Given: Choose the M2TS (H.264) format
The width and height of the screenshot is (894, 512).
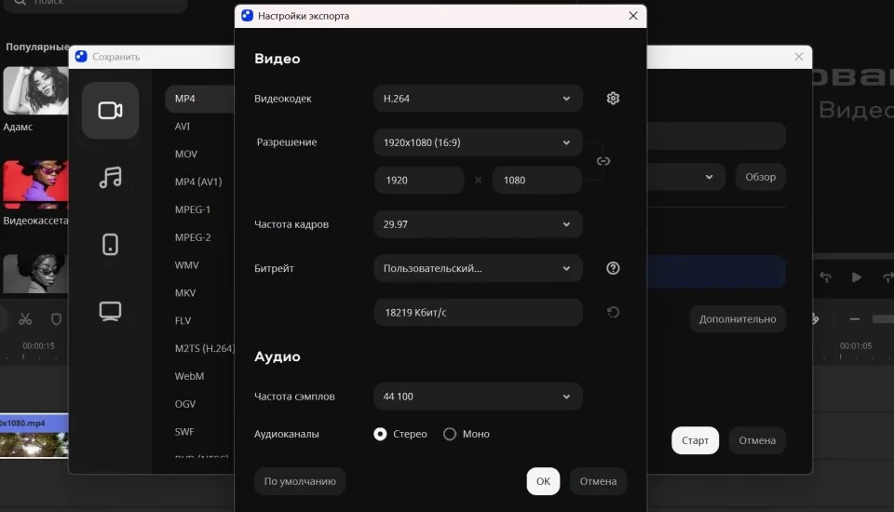Looking at the screenshot, I should point(204,349).
